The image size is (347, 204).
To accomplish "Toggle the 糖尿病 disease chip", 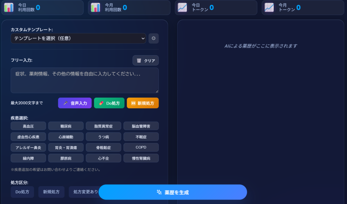I will (66, 126).
